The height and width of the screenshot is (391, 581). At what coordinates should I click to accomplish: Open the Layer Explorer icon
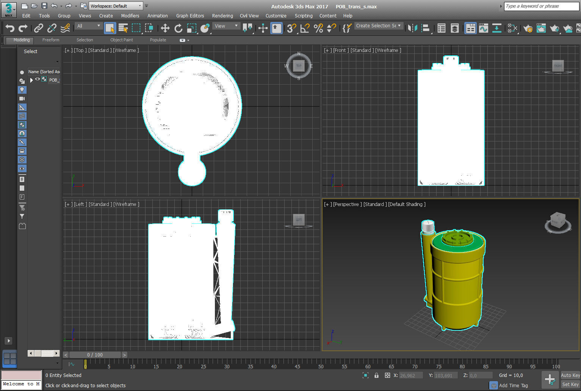[x=454, y=28]
